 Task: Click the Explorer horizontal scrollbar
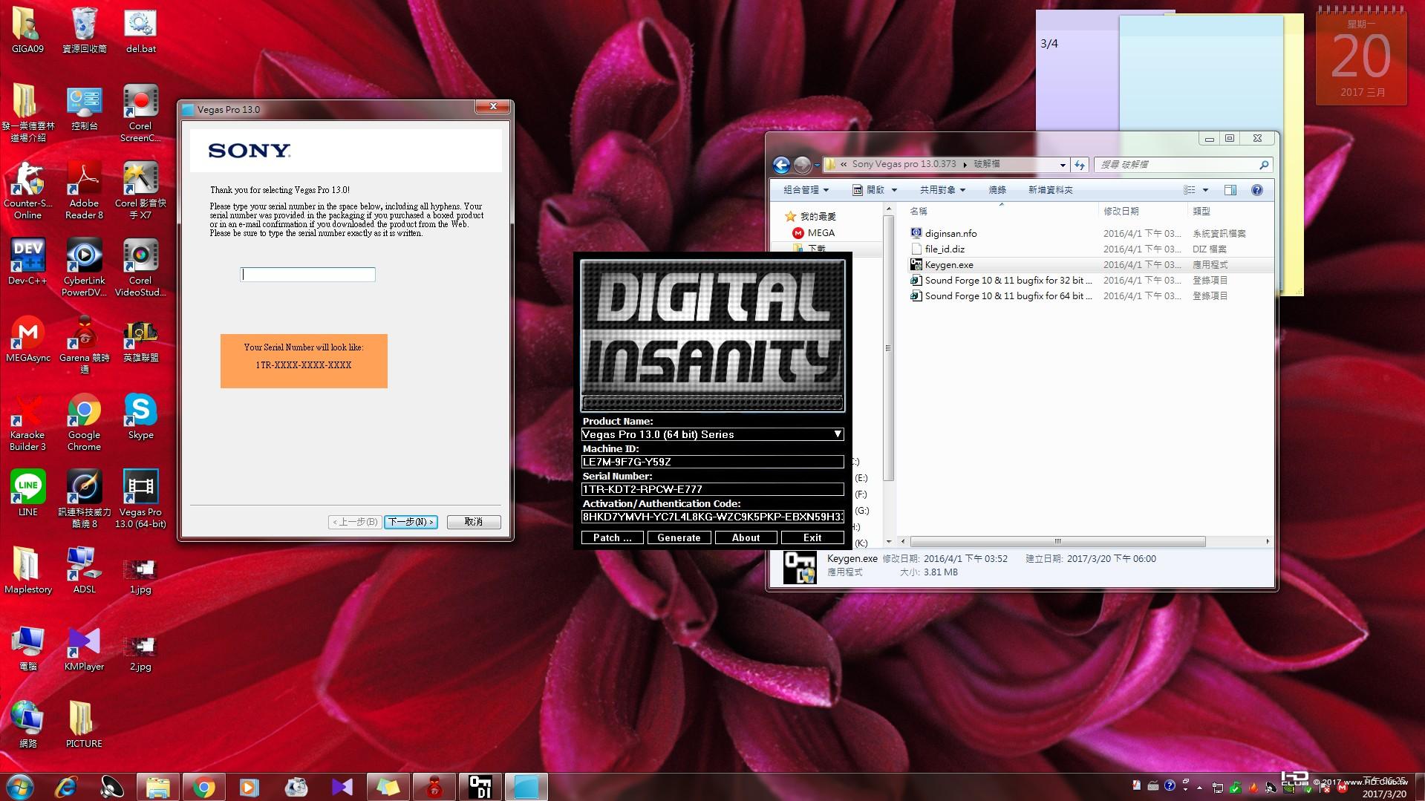(x=1057, y=541)
